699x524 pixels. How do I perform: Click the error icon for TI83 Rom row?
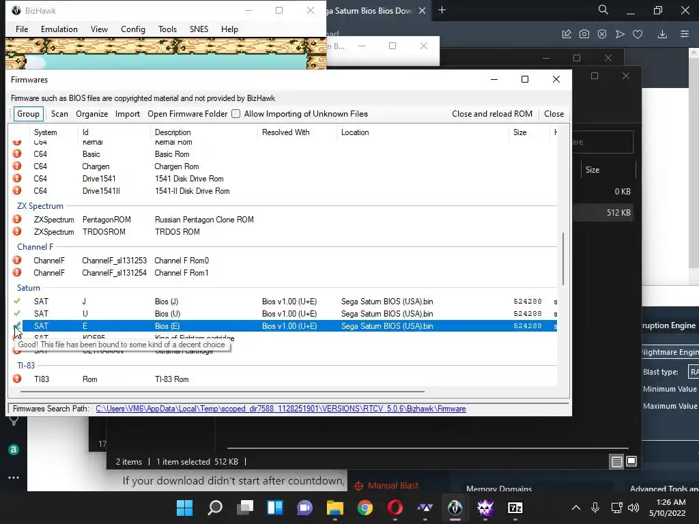pos(17,378)
